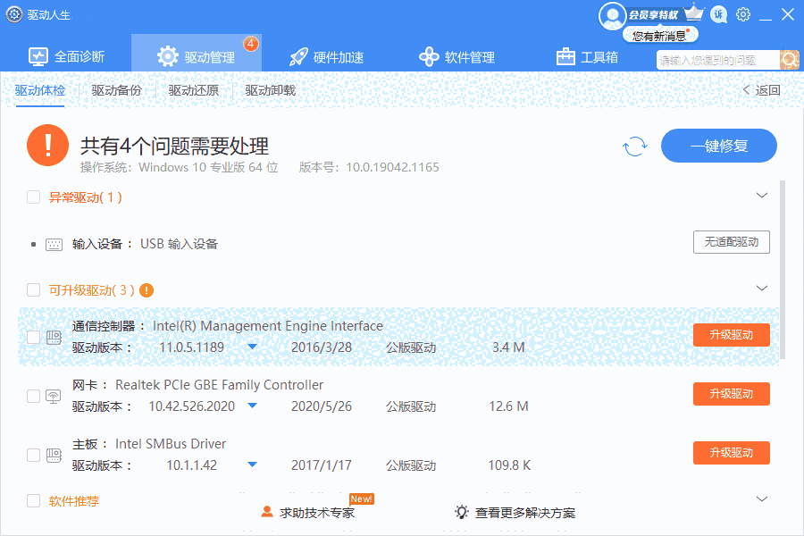Collapse the 软件推荐 section
Screen dimensions: 804x536
(762, 498)
